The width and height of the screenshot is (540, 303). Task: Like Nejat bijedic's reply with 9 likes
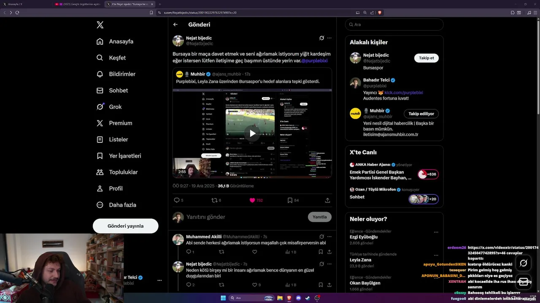[x=254, y=285]
